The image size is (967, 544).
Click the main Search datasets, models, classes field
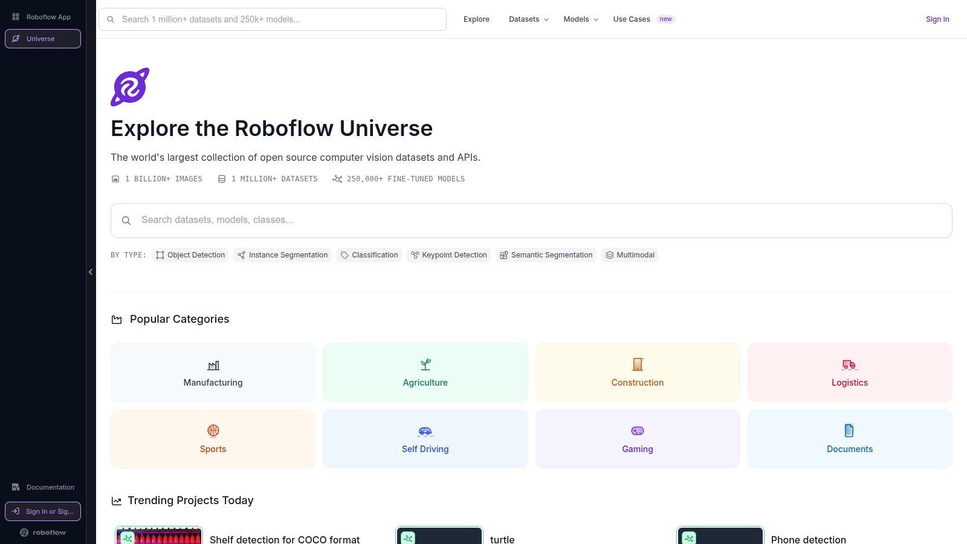(531, 221)
